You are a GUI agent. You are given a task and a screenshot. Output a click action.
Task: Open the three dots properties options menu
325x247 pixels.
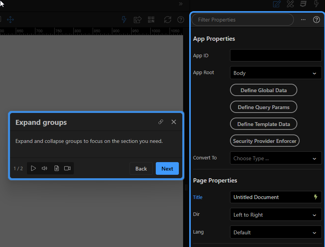click(x=303, y=20)
